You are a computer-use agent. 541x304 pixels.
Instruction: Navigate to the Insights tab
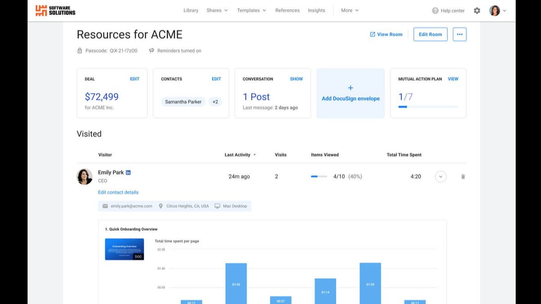click(316, 10)
